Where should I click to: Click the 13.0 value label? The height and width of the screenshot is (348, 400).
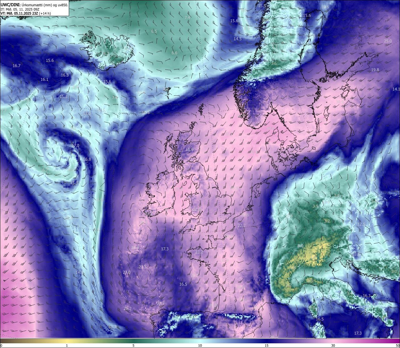coord(87,113)
